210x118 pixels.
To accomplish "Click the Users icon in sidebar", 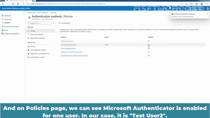I will (3, 30).
